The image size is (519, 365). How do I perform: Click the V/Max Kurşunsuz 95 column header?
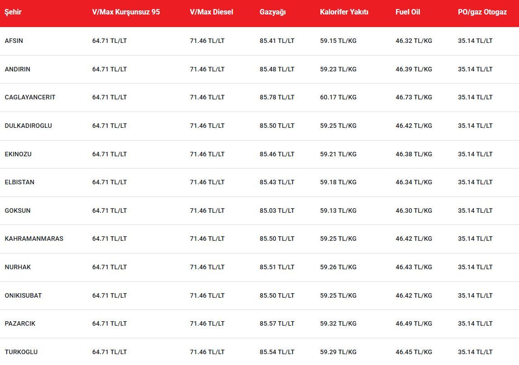coord(126,12)
